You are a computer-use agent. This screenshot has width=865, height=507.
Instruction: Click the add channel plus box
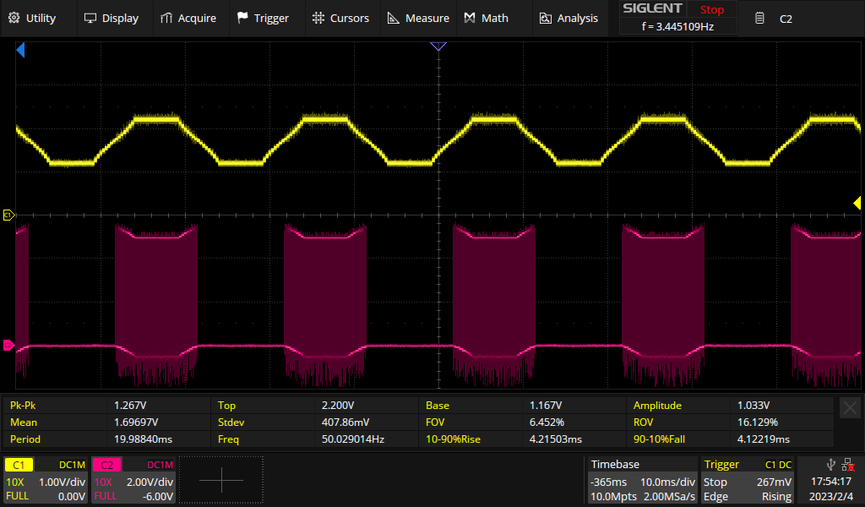(221, 480)
